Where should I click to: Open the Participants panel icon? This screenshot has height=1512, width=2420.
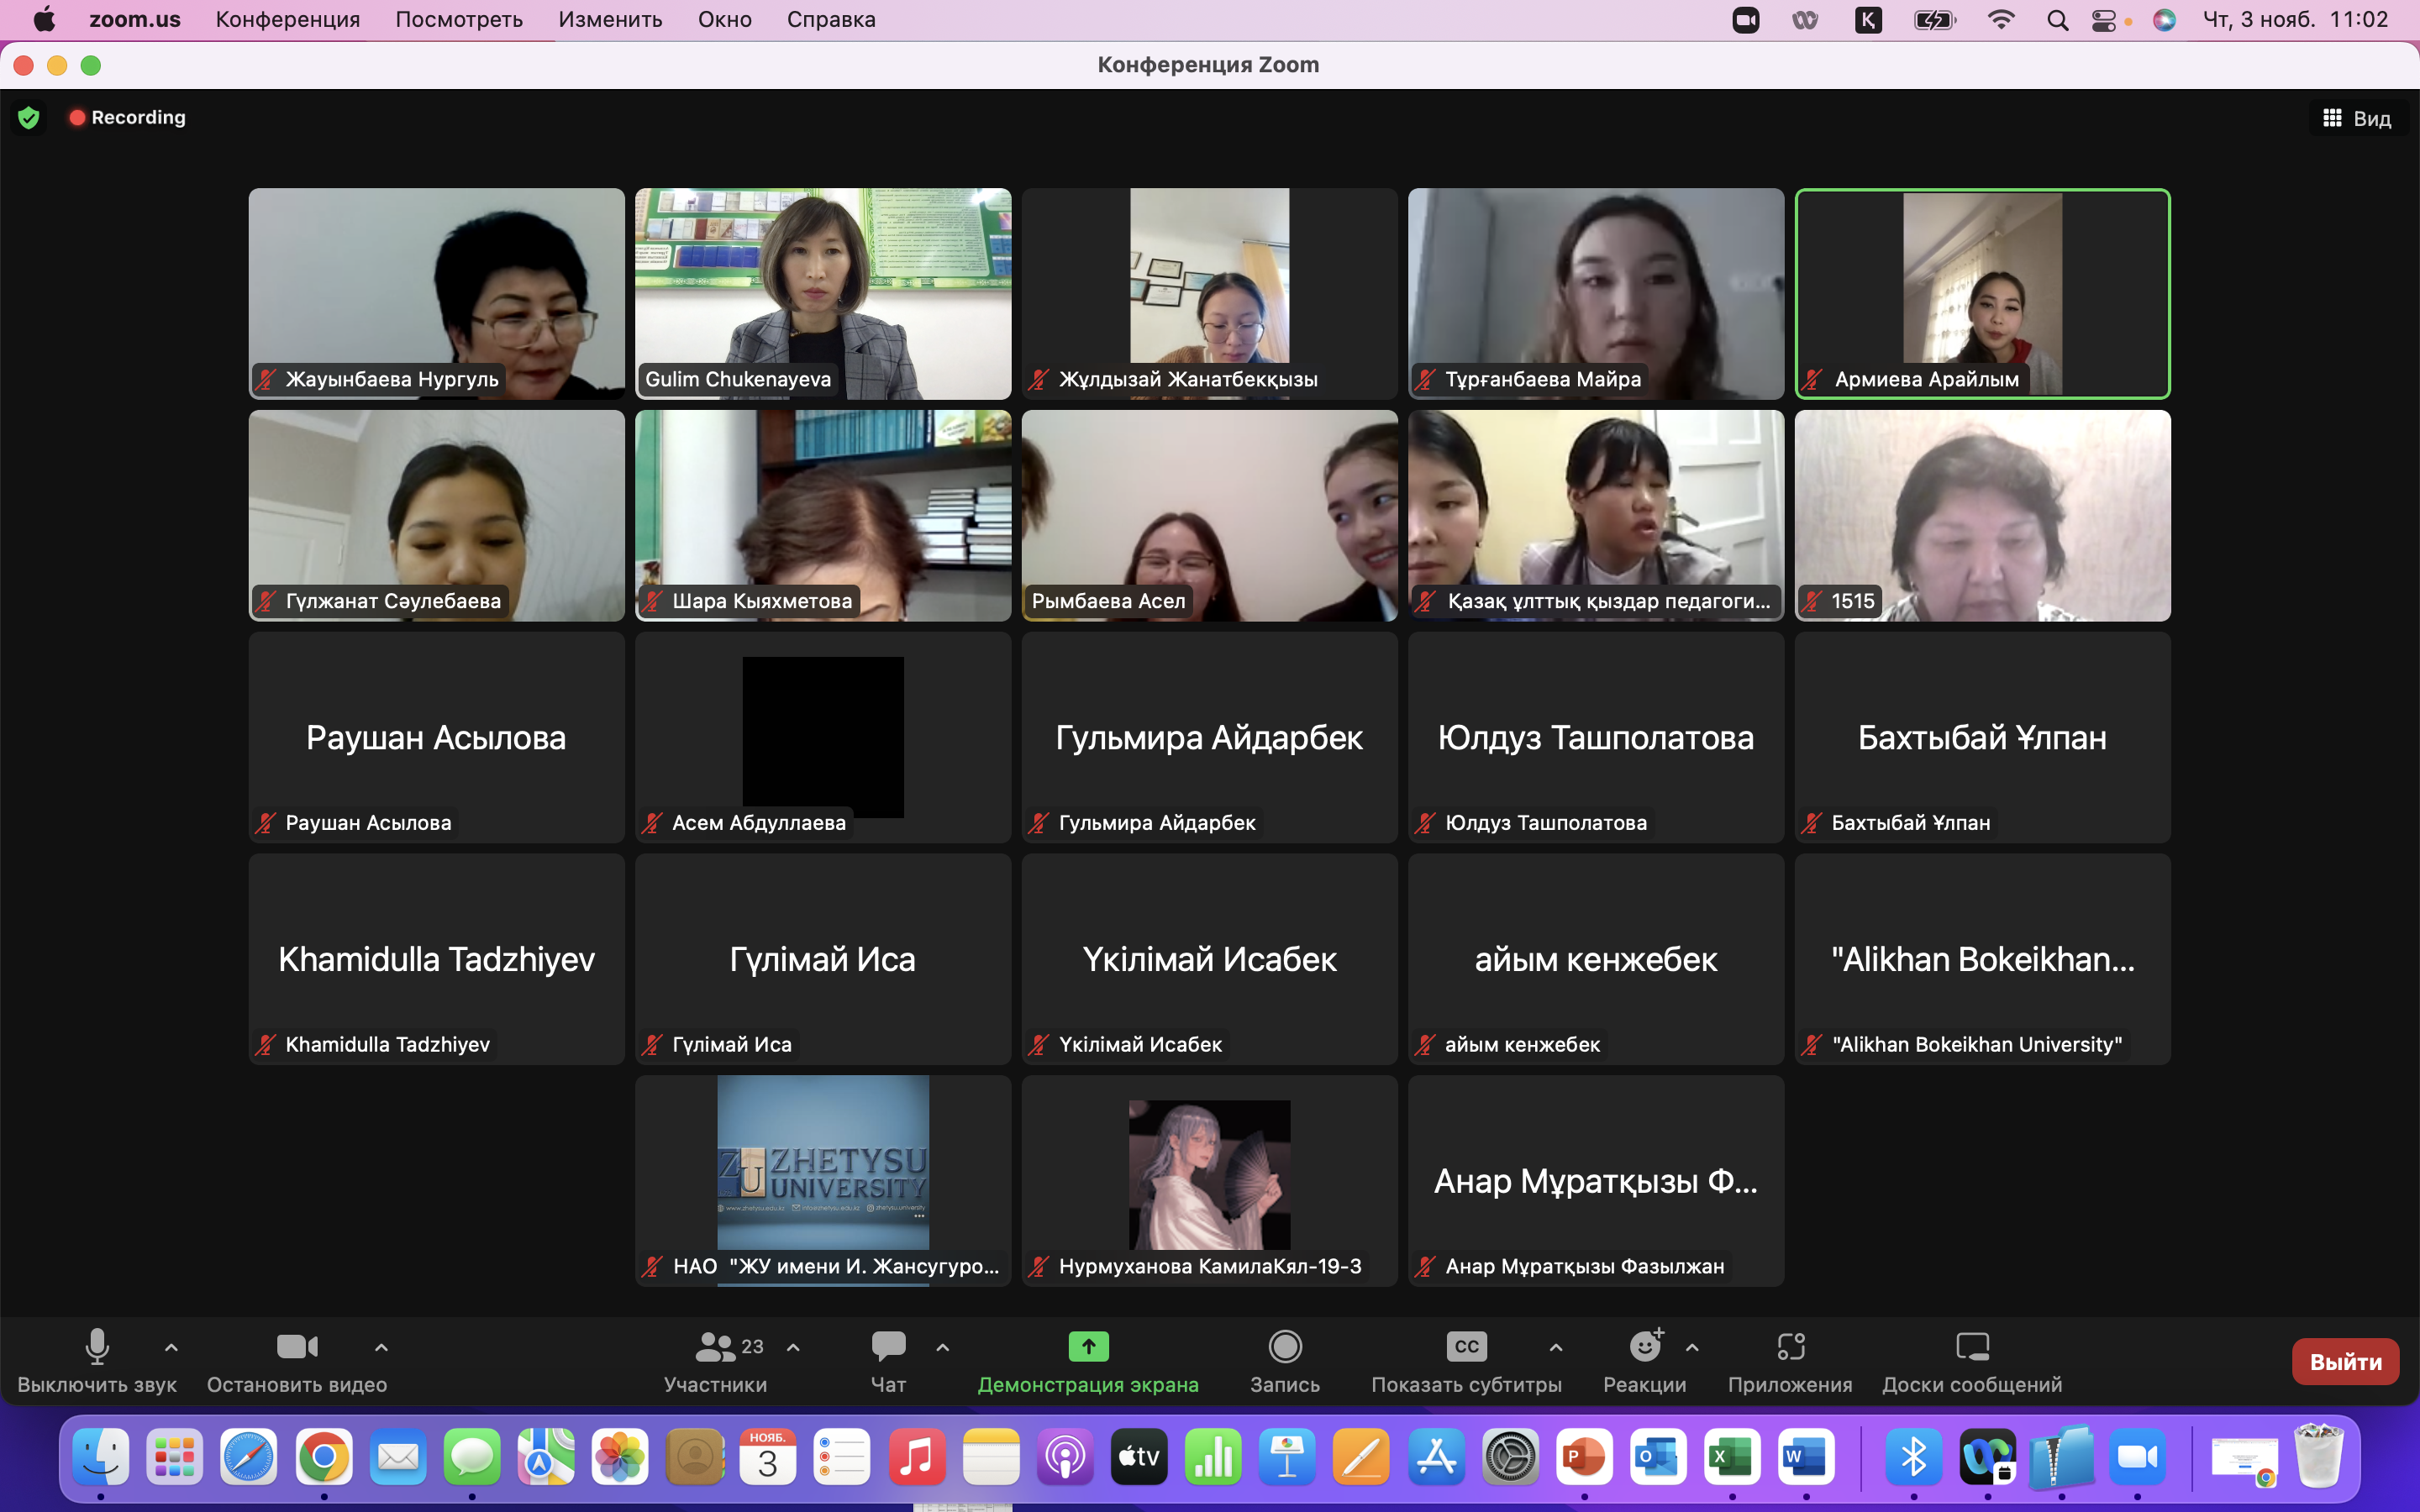716,1347
